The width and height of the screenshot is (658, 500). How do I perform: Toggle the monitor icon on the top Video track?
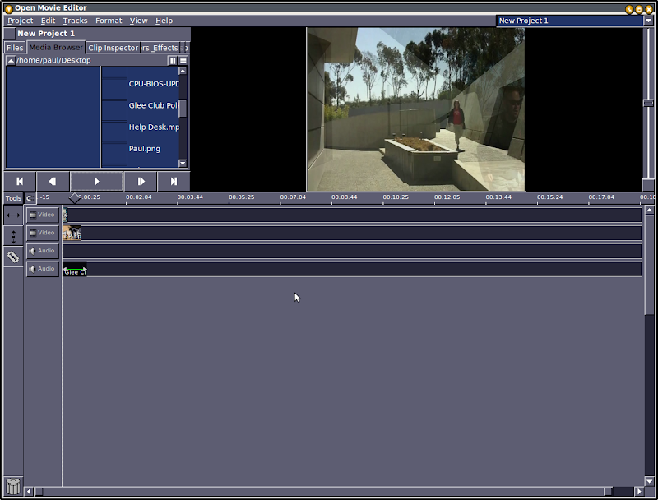point(33,214)
